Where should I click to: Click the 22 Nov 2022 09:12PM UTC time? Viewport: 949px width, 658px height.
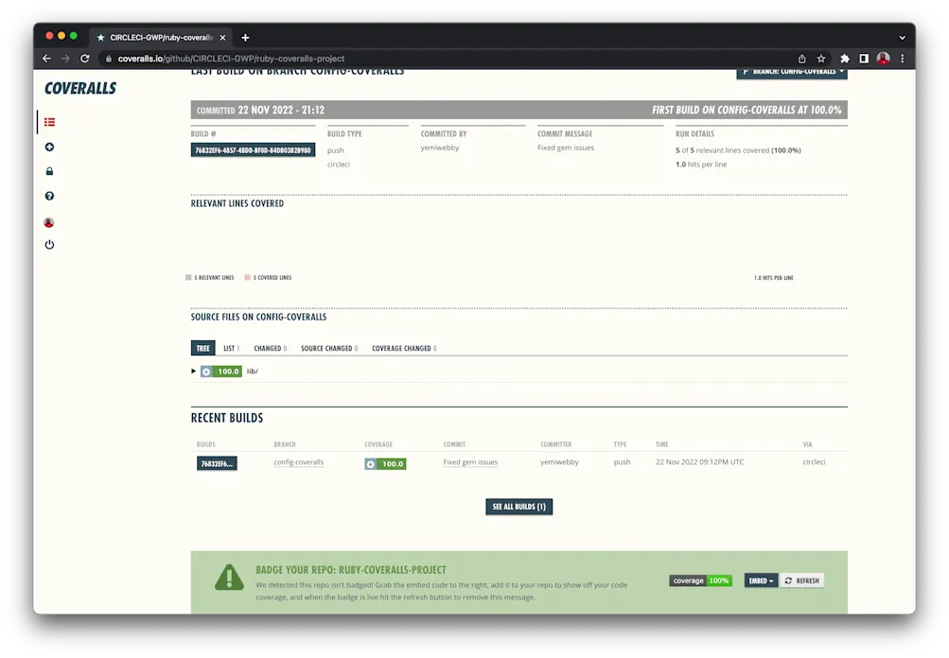699,462
